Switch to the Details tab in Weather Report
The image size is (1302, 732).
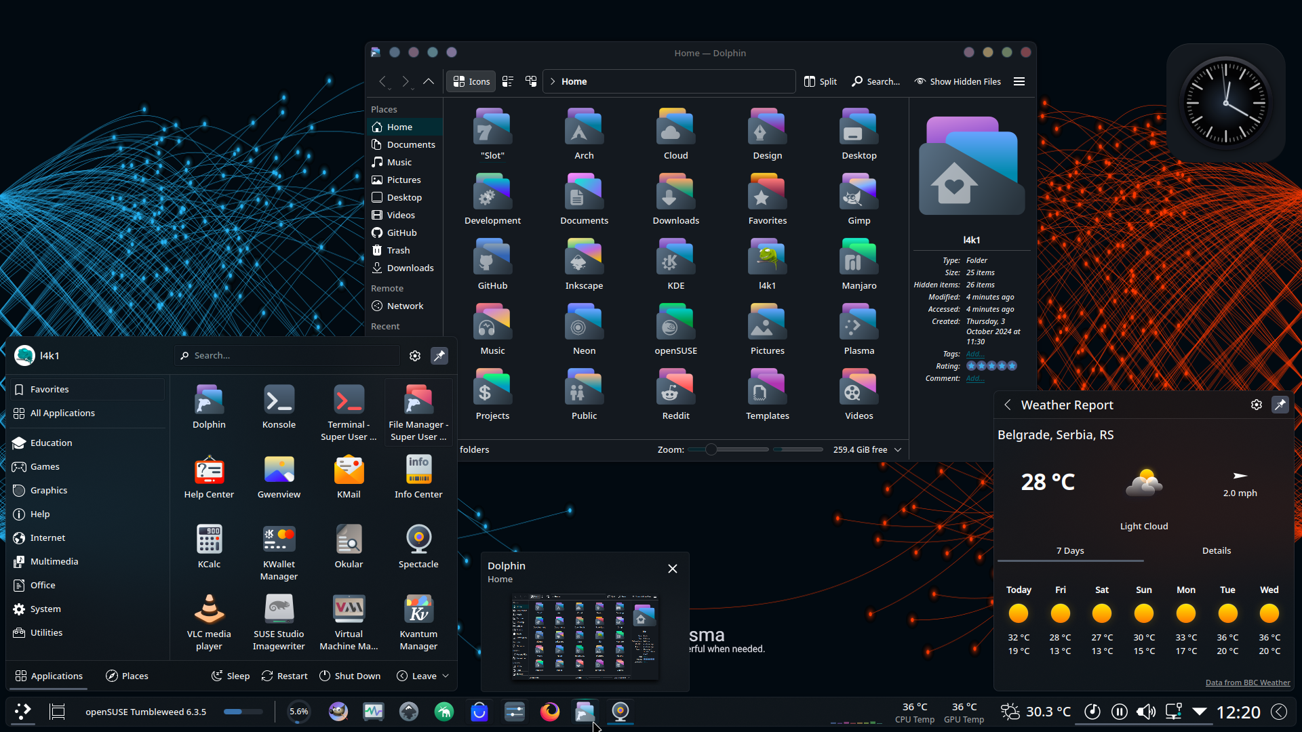point(1216,550)
